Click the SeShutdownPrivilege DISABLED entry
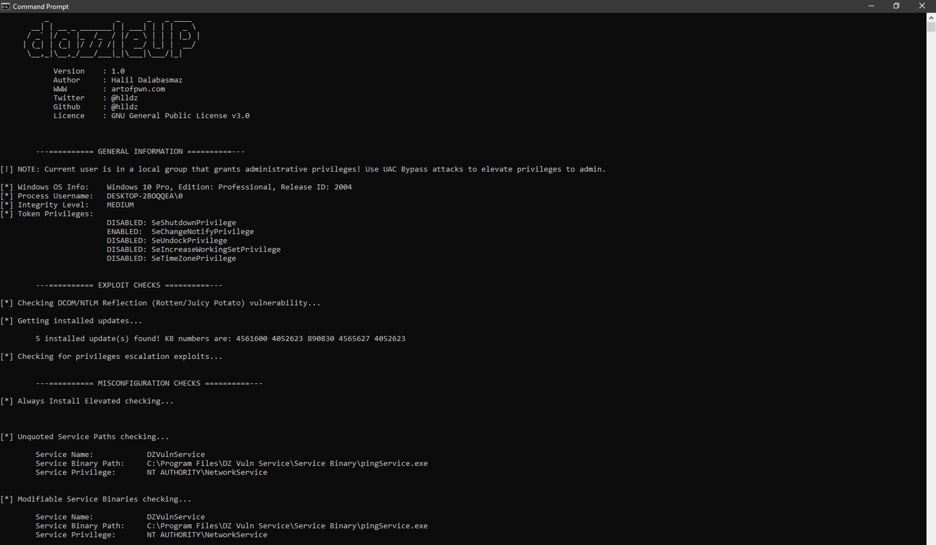936x545 pixels. pyautogui.click(x=194, y=223)
